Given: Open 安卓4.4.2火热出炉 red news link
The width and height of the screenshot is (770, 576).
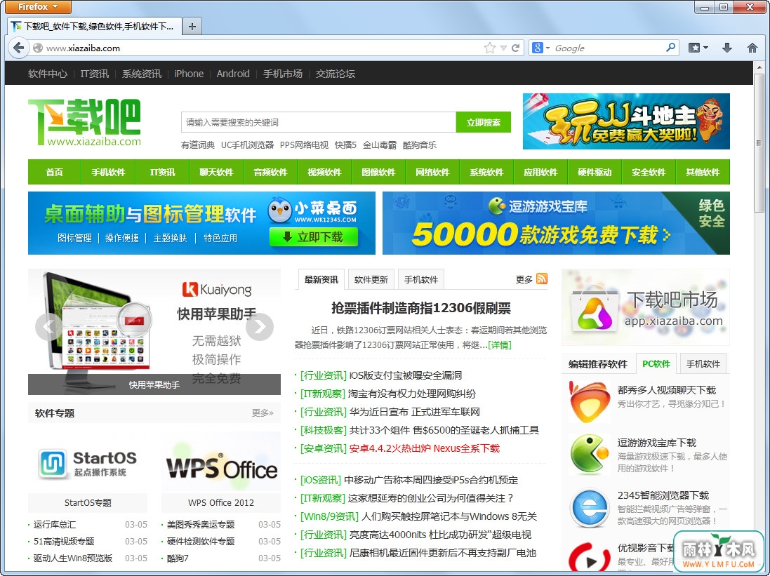Looking at the screenshot, I should tap(425, 448).
